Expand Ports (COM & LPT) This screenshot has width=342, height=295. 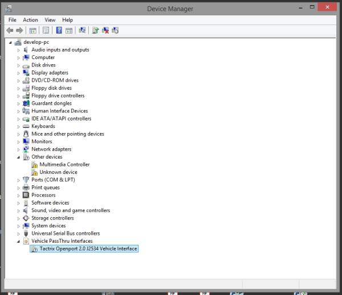(x=18, y=180)
